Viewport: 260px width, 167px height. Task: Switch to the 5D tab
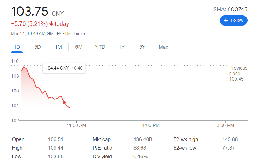[x=37, y=47]
